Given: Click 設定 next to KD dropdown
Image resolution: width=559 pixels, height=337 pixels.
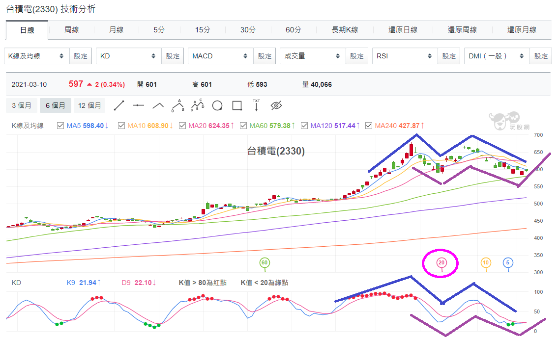Looking at the screenshot, I should click(x=173, y=56).
